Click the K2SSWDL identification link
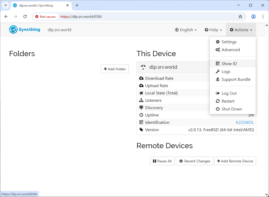This screenshot has height=197, width=269. 245,123
